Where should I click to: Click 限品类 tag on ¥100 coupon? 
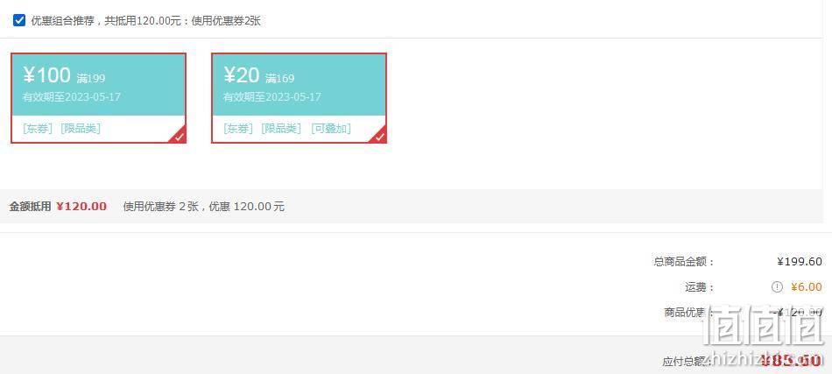[x=80, y=129]
